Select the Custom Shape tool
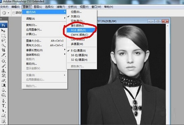Image resolution: width=184 pixels, height=125 pixels. [3, 115]
